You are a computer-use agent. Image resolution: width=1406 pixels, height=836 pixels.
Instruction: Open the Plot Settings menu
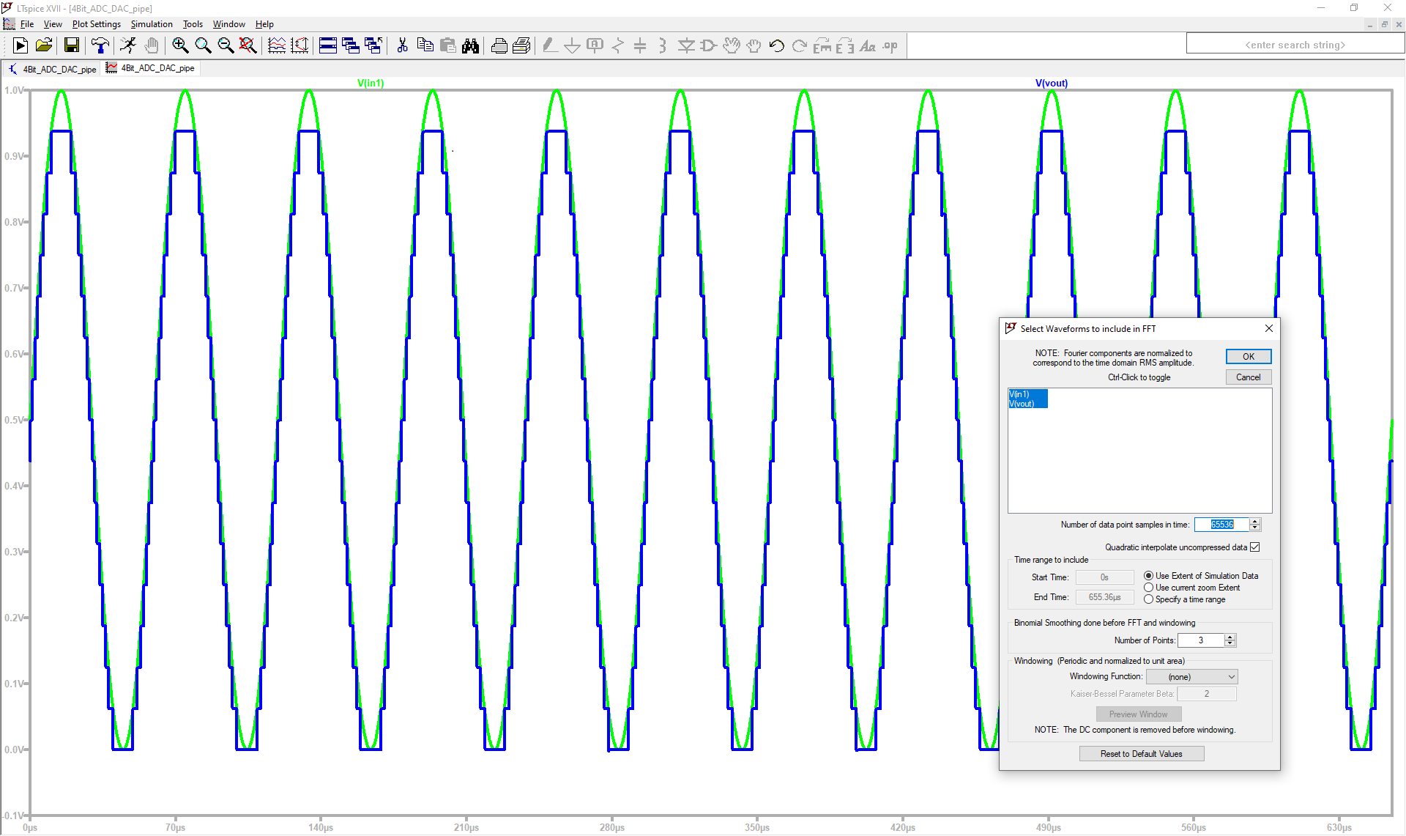[96, 24]
